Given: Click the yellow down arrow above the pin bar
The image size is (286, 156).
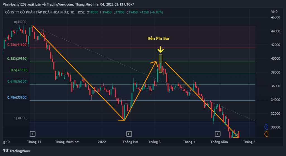Looking at the screenshot, I should (161, 50).
